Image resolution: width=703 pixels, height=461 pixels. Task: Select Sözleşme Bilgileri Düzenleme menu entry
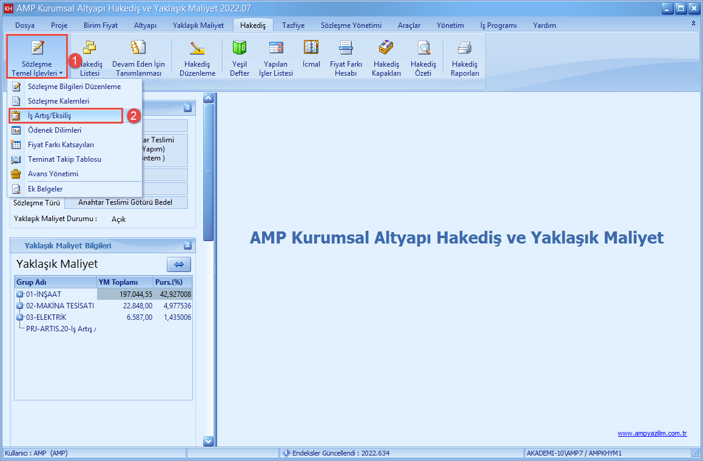[x=75, y=87]
